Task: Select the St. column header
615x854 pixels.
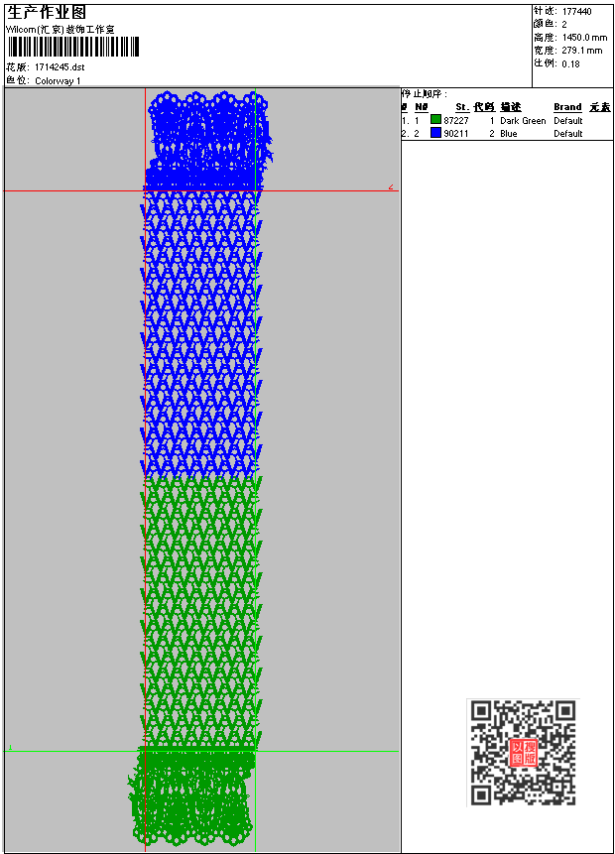Action: [x=462, y=107]
